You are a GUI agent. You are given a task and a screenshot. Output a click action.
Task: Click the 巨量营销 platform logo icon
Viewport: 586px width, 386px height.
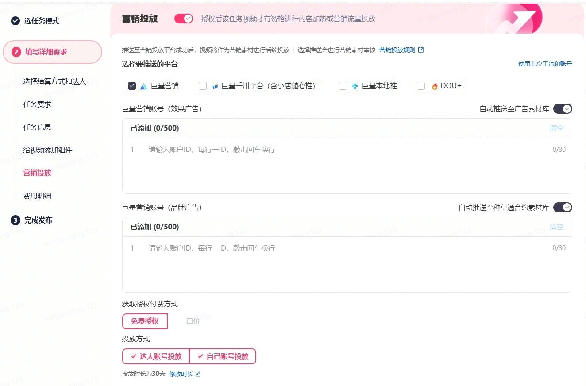143,86
